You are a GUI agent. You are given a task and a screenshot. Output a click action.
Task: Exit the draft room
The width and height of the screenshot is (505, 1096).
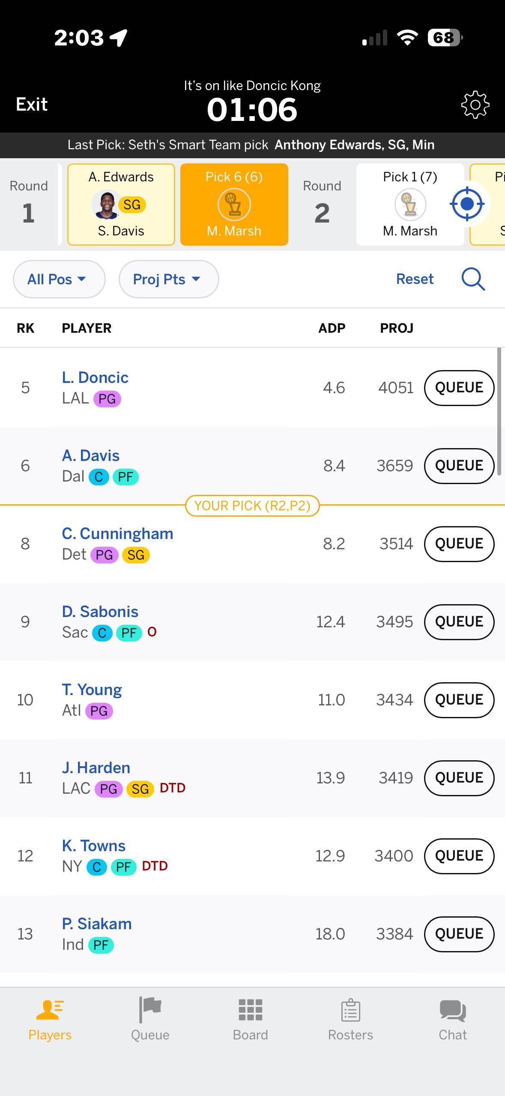pos(32,104)
